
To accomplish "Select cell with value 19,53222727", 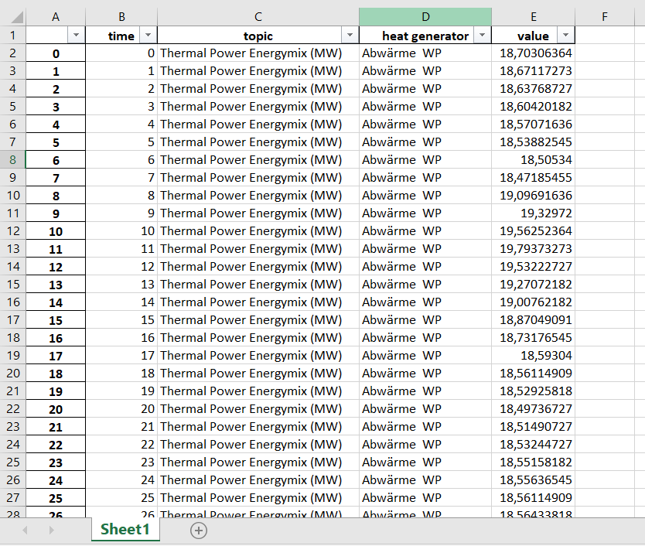I will [x=533, y=267].
